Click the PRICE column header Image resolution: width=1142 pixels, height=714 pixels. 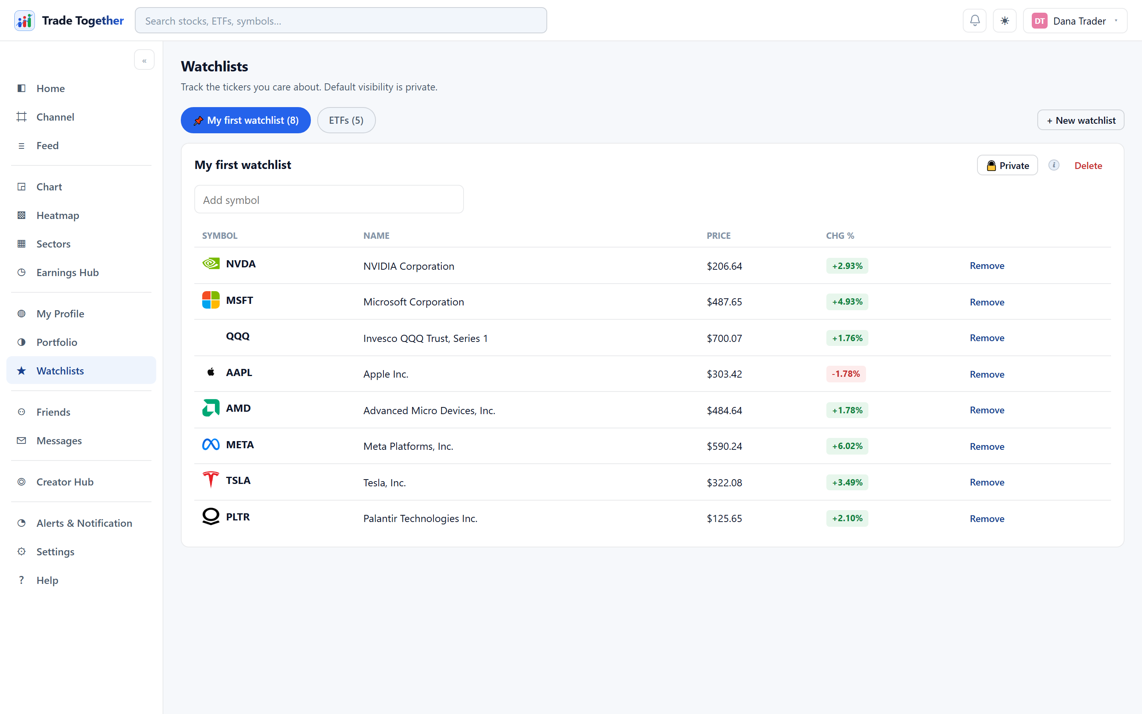(718, 236)
